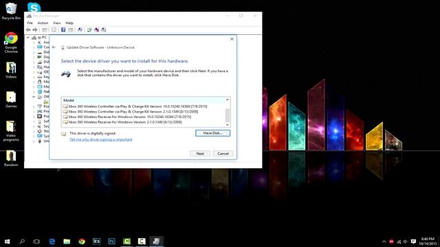Select the Processors node chip icon in tree

pos(40,116)
